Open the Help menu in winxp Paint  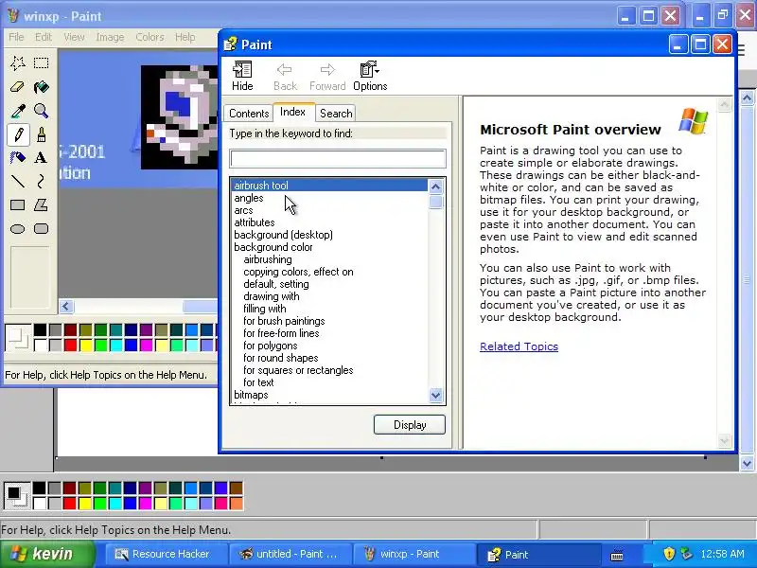[x=185, y=37]
